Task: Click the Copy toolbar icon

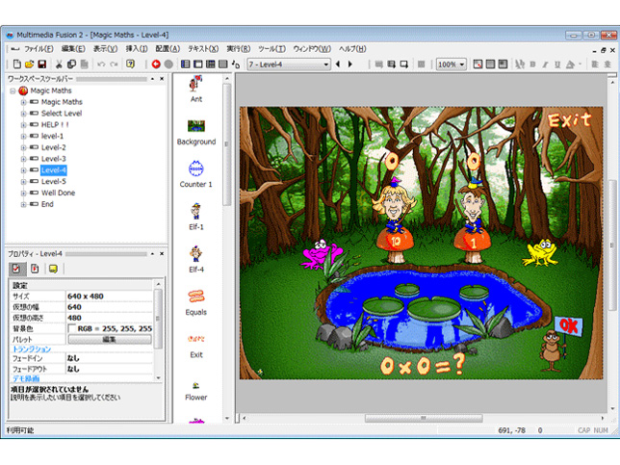Action: pyautogui.click(x=71, y=65)
